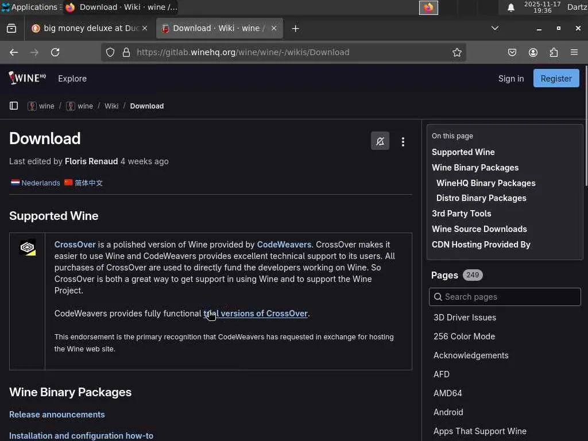Open the extensions puzzle icon

tap(554, 52)
